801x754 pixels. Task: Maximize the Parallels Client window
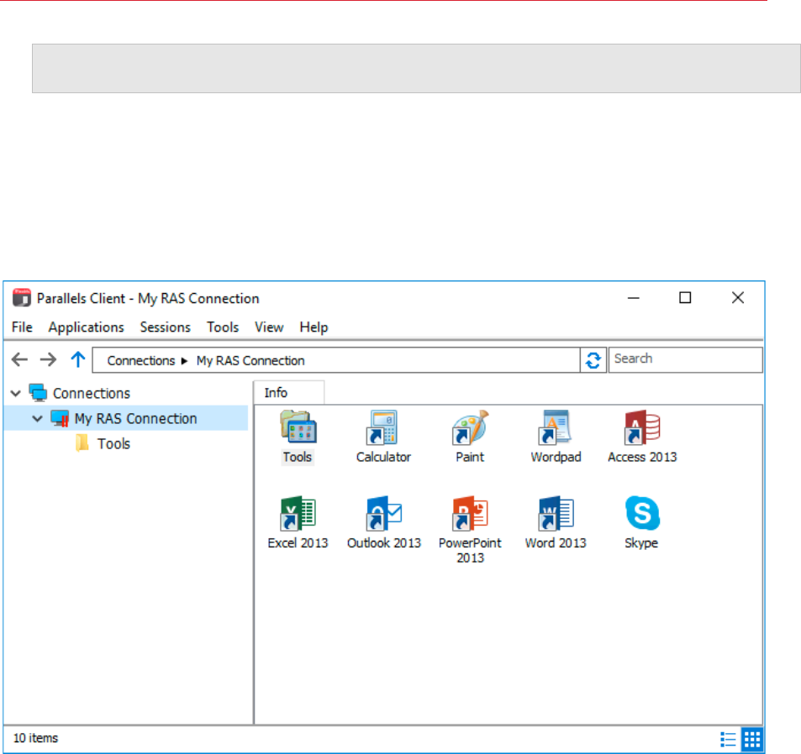point(685,298)
